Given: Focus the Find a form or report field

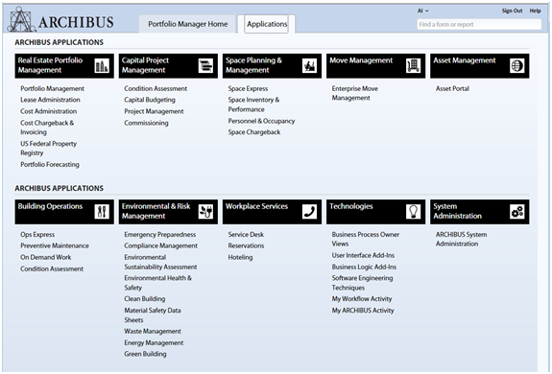Looking at the screenshot, I should [x=479, y=24].
